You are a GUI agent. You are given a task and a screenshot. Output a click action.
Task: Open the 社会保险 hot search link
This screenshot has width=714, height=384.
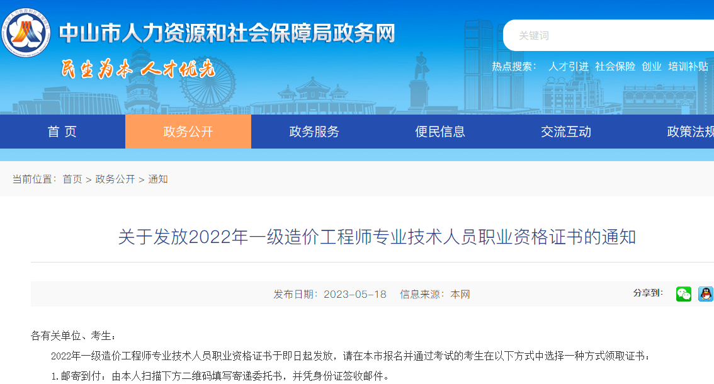coord(615,66)
